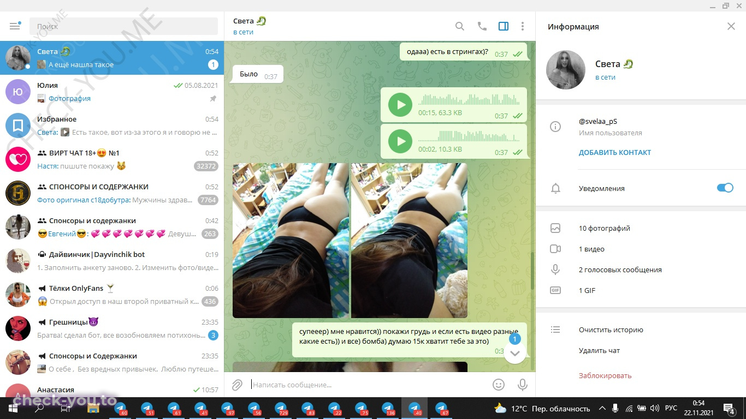Open the Windows Start menu
The image size is (746, 419).
point(13,408)
